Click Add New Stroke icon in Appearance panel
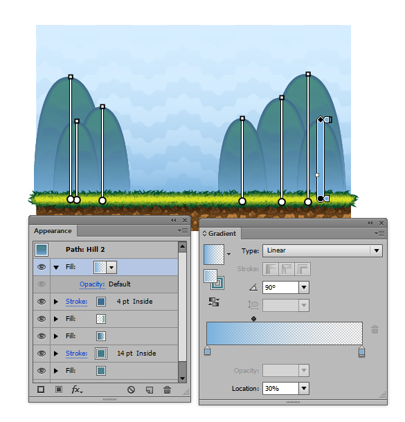Viewport: 405px width, 422px height. click(x=41, y=389)
